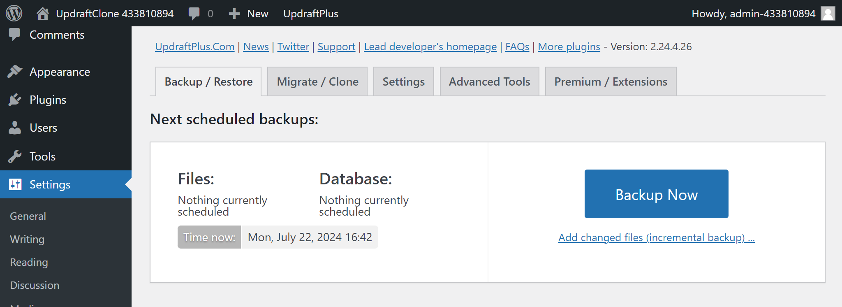This screenshot has width=842, height=307.
Task: Open the UpdraftPlus.Com link
Action: point(194,47)
